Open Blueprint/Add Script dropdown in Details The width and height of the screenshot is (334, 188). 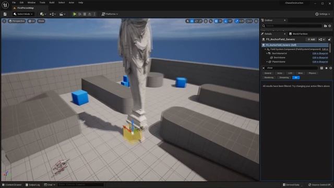click(321, 40)
